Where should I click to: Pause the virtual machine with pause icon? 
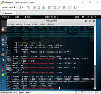pyautogui.click(x=20, y=8)
